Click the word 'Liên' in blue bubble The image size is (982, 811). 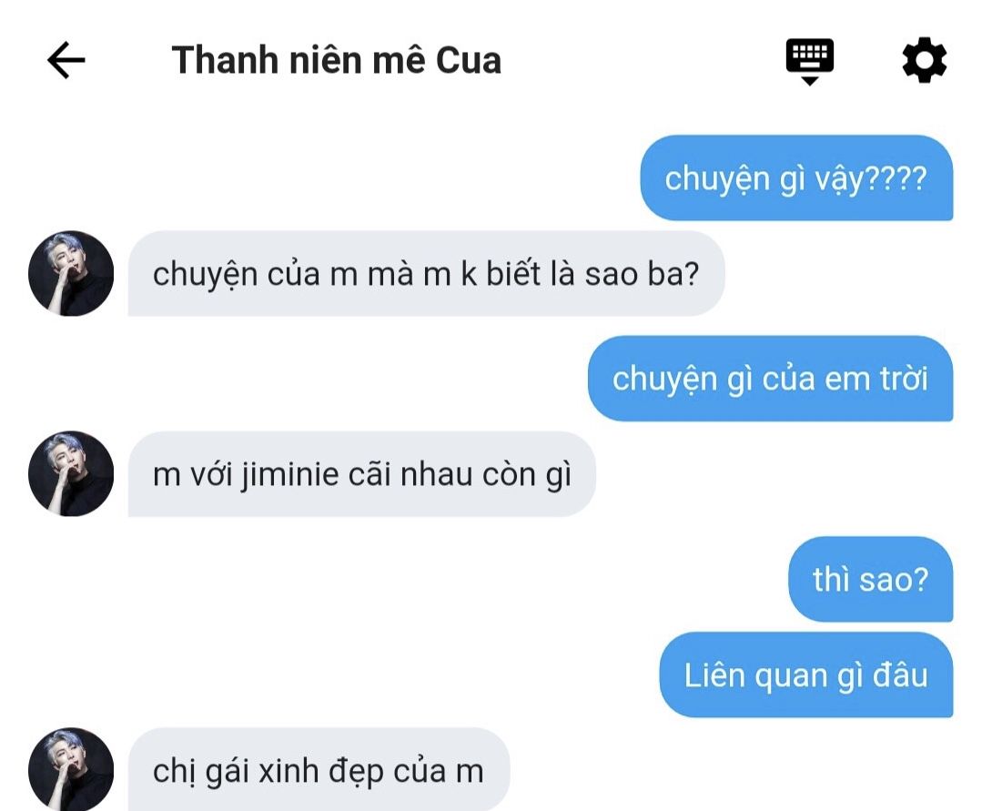[x=714, y=675]
